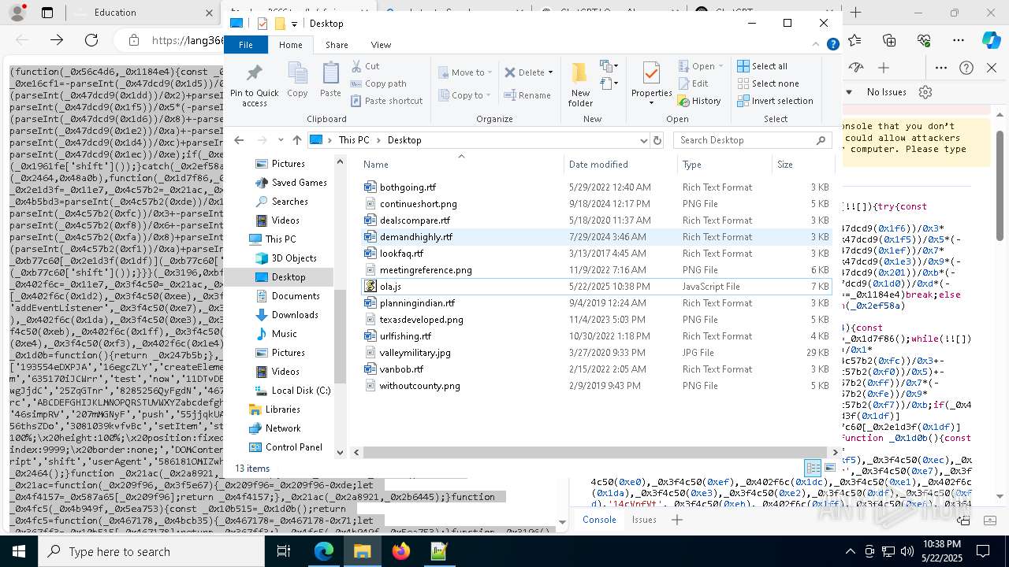Viewport: 1009px width, 567px height.
Task: Click browser reload button
Action: (91, 40)
